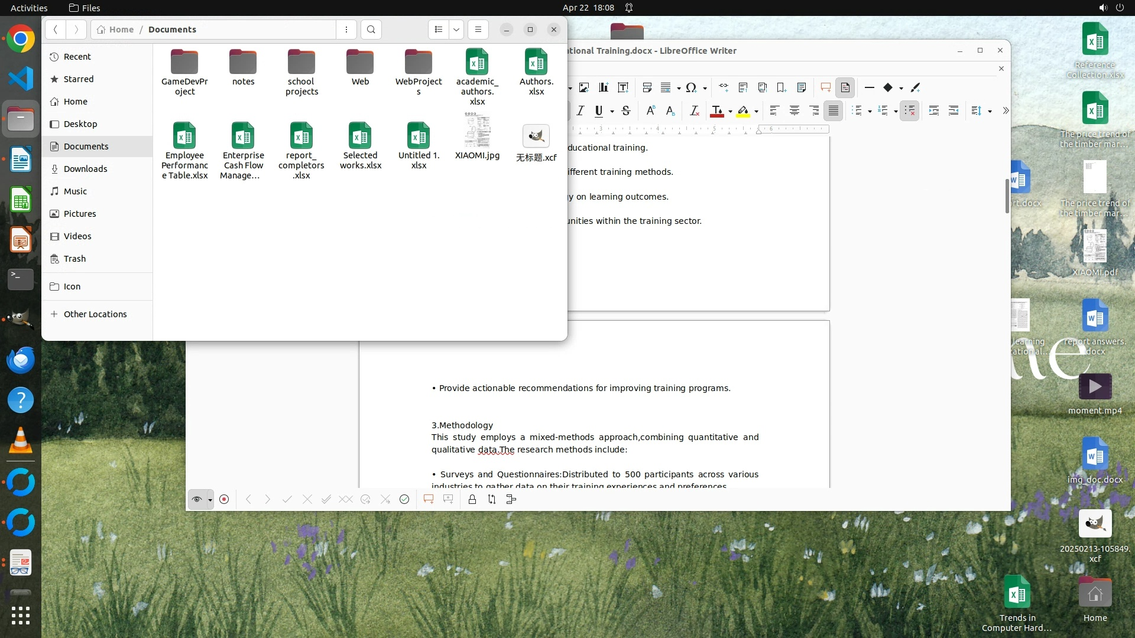Toggle Record Changes button
1135x638 pixels.
point(224,500)
